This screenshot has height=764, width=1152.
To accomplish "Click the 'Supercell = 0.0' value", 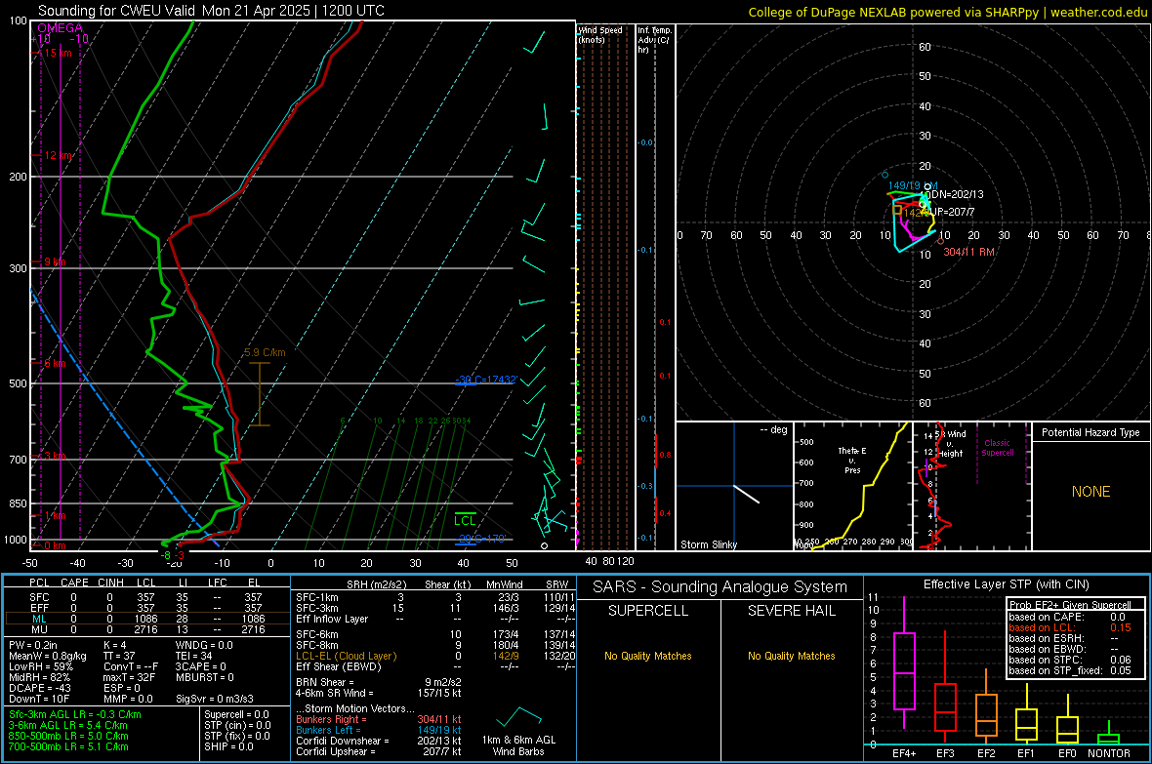I will (x=236, y=714).
